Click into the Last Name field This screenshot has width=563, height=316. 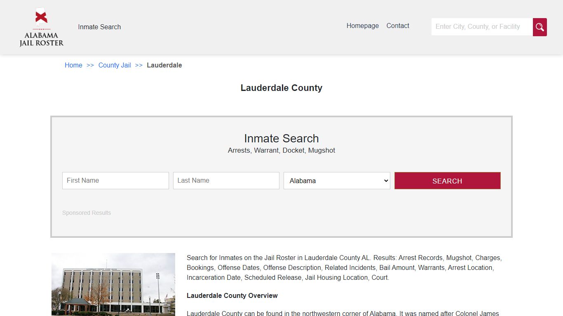pos(226,181)
